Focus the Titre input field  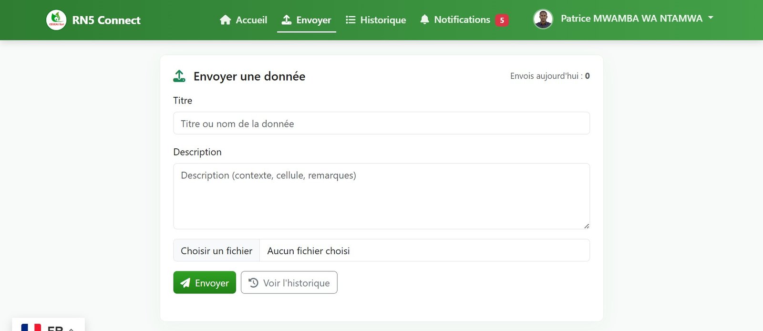[x=381, y=124]
